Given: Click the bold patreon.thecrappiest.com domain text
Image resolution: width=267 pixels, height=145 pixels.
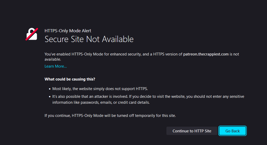Looking at the screenshot, I should 206,54.
